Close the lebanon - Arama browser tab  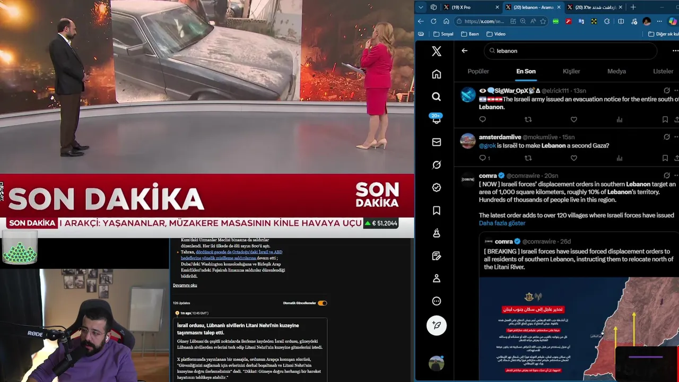coord(559,7)
